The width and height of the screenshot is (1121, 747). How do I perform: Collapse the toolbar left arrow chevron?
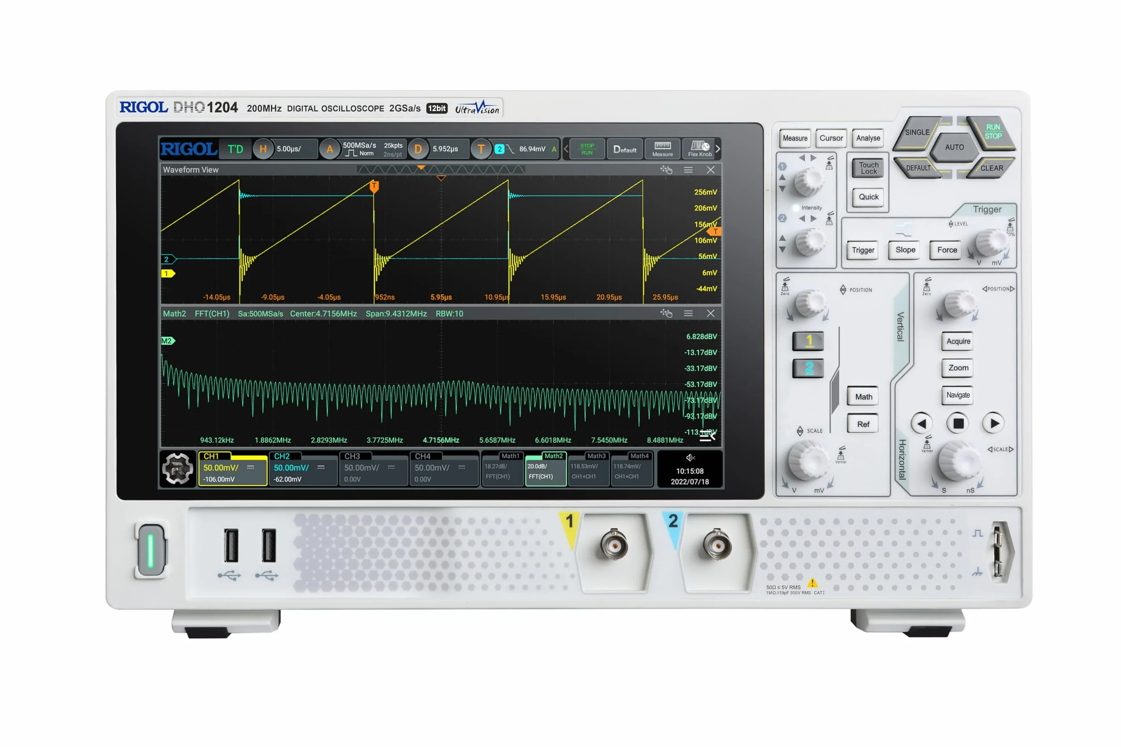point(566,149)
